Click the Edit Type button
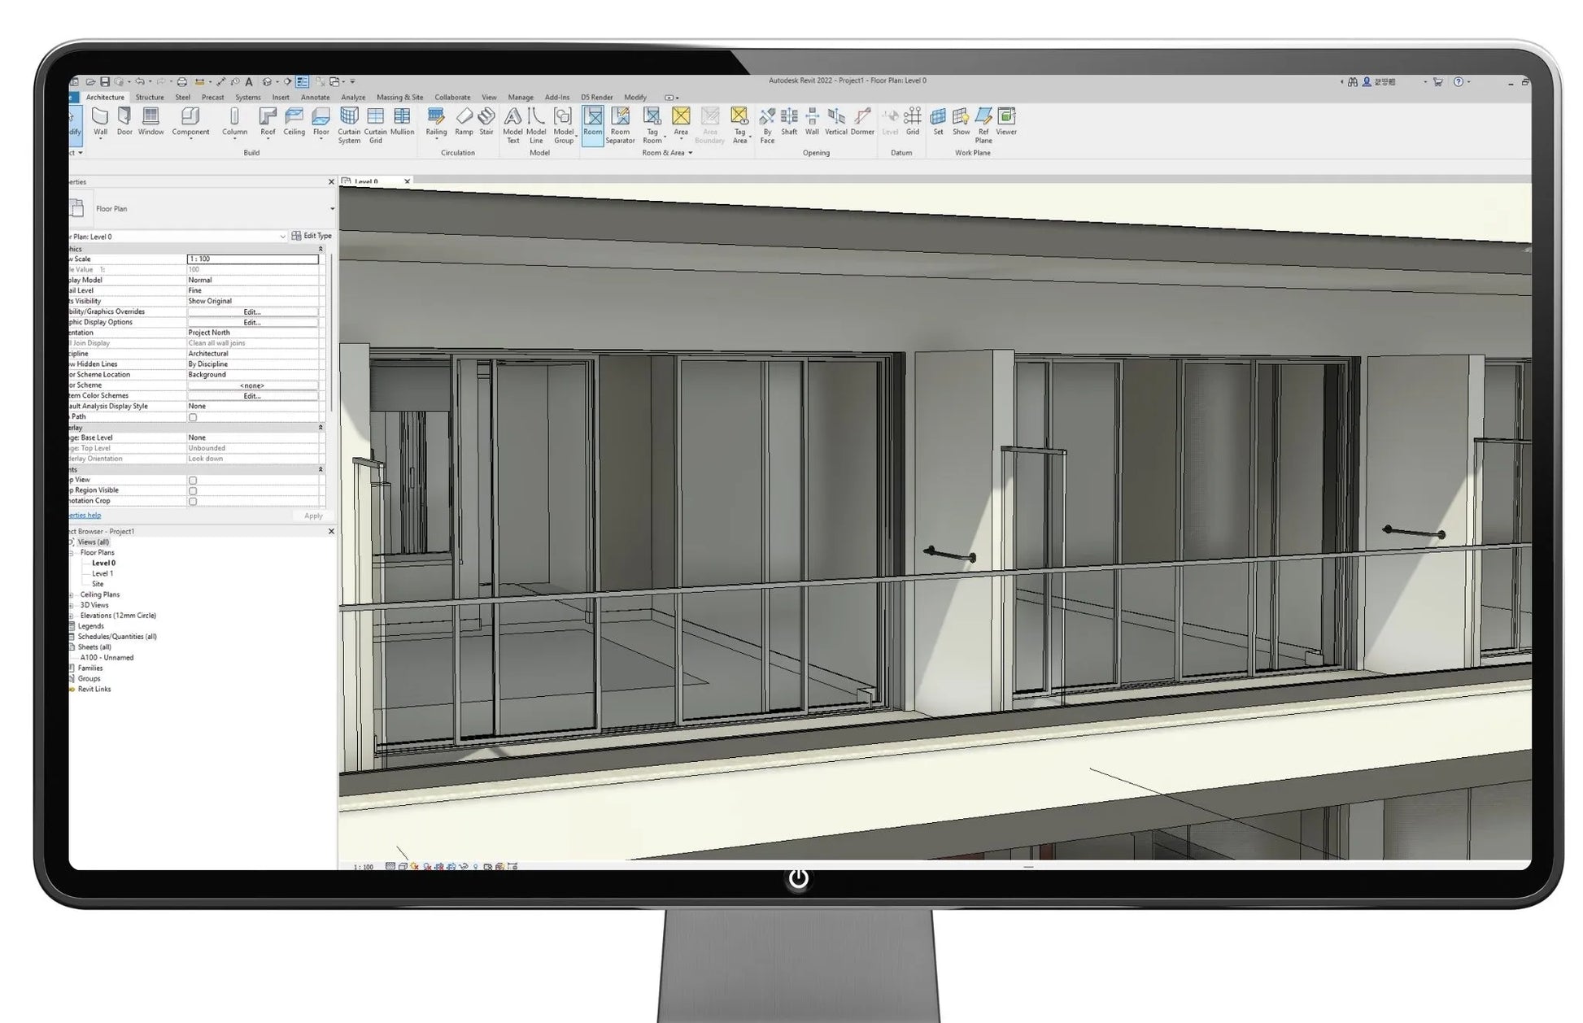 [312, 236]
